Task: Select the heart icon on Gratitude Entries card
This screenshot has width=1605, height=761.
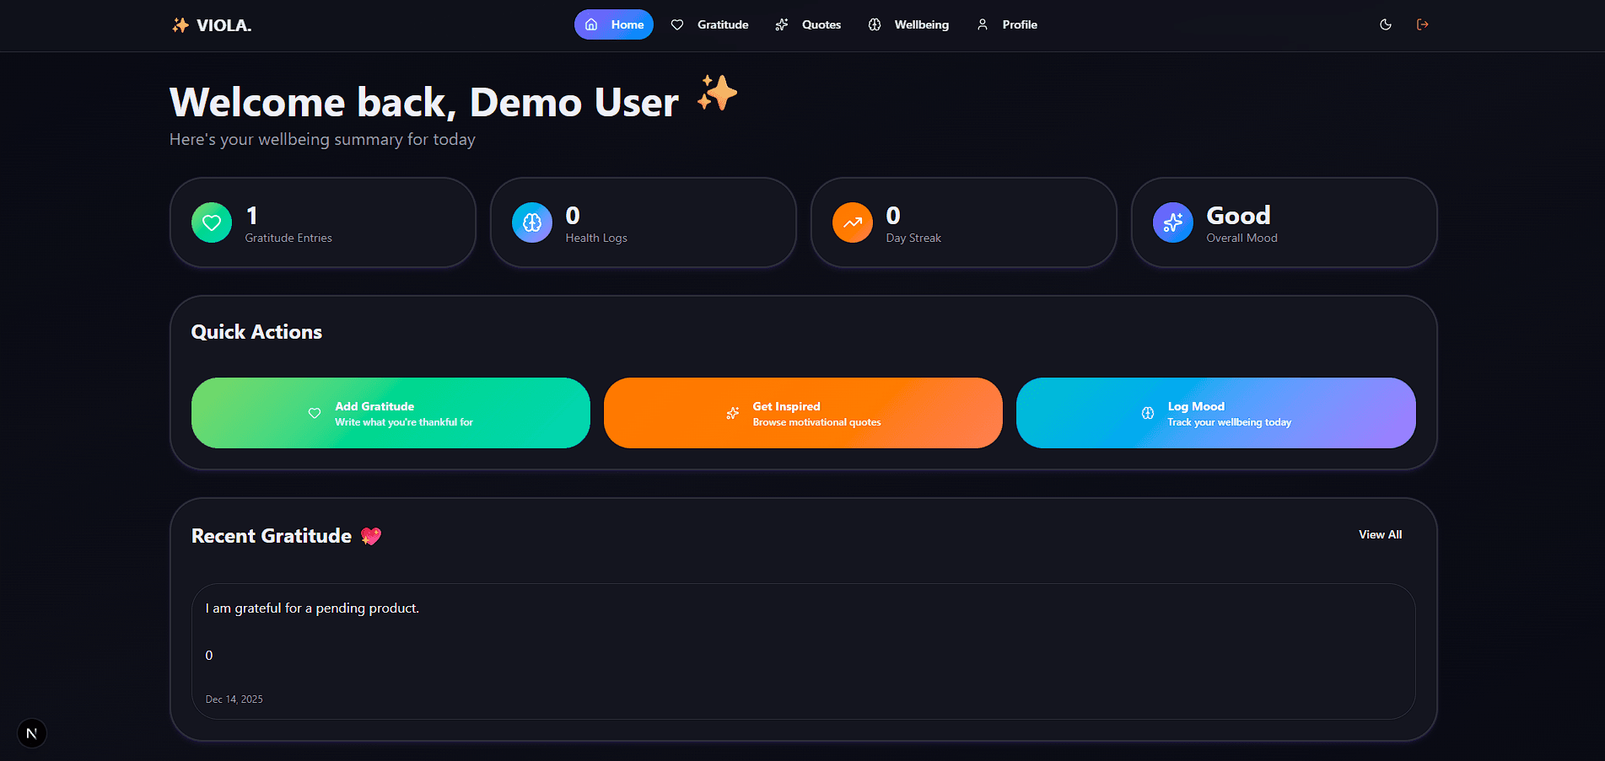Action: coord(212,222)
